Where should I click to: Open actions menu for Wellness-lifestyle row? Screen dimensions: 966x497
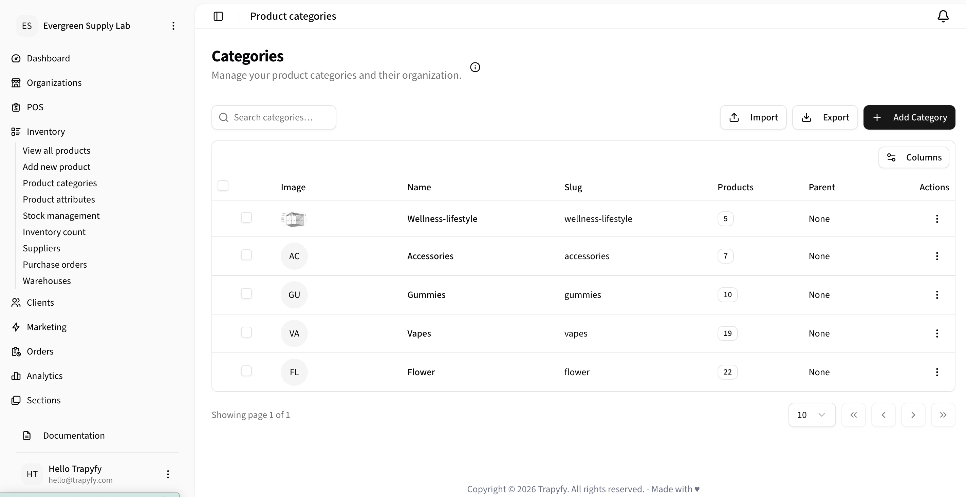(937, 219)
